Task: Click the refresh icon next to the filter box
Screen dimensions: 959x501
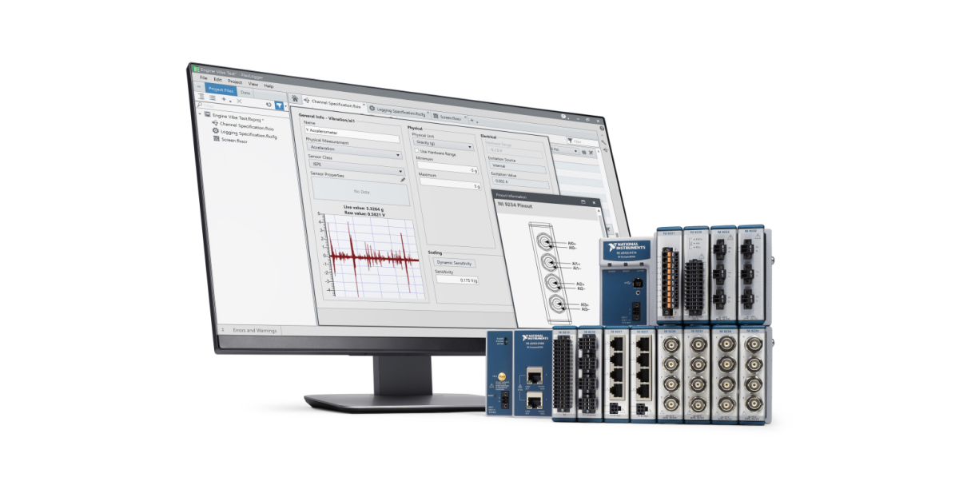Action: tap(269, 104)
